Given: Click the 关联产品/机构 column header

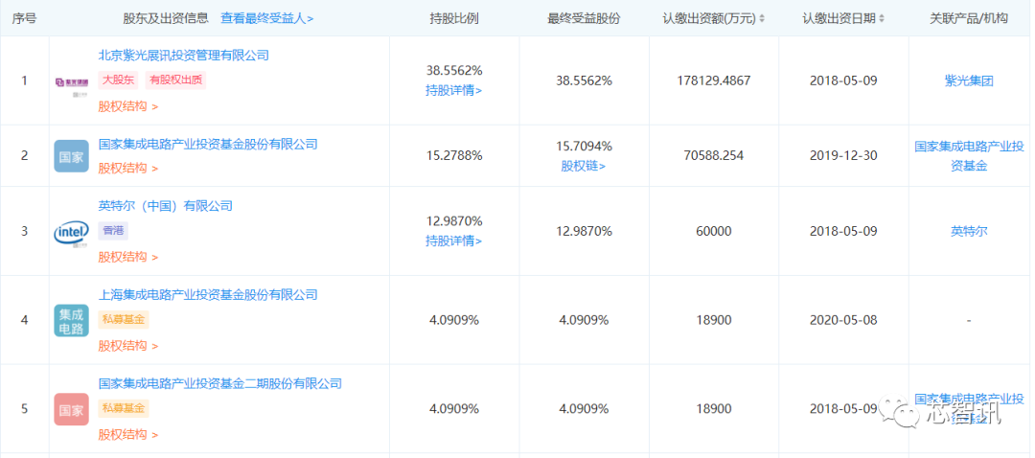Looking at the screenshot, I should [x=968, y=18].
